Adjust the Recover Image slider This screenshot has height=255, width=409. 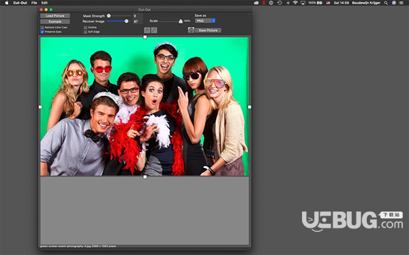click(119, 21)
